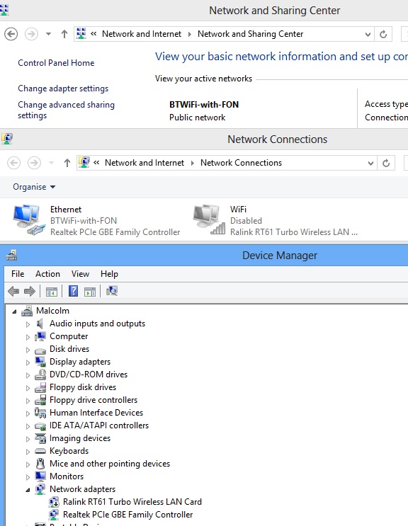The width and height of the screenshot is (408, 526).
Task: Open the Organise dropdown menu
Action: [34, 187]
